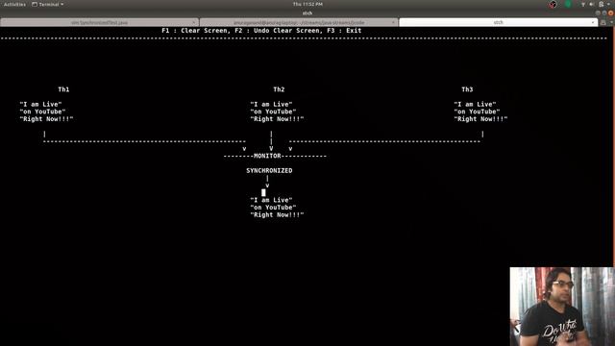Open the volume icon in top bar
The width and height of the screenshot is (615, 346).
[x=592, y=4]
